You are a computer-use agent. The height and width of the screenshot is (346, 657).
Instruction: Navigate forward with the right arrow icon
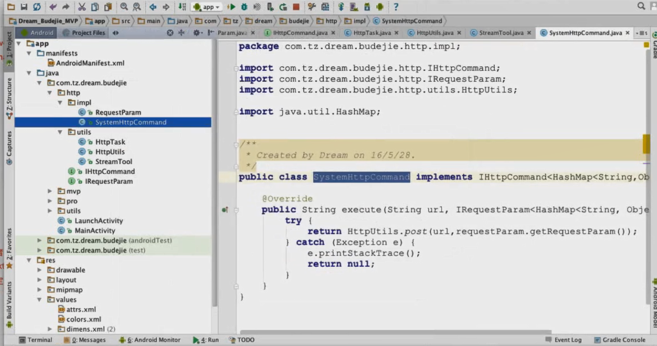click(166, 7)
